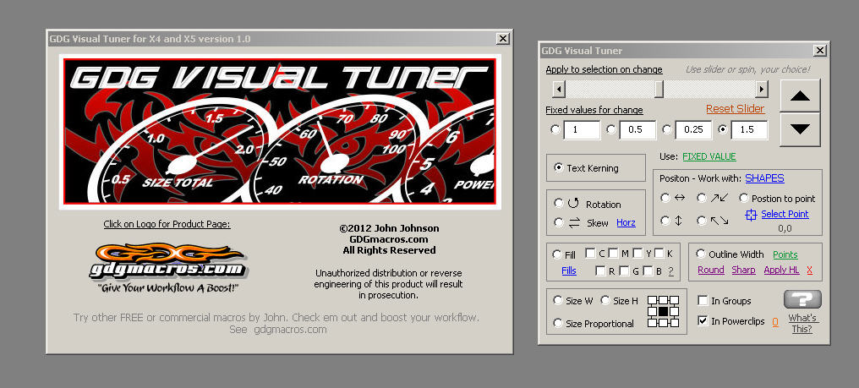Click the center black anchor point in grid
The height and width of the screenshot is (388, 859).
click(664, 311)
